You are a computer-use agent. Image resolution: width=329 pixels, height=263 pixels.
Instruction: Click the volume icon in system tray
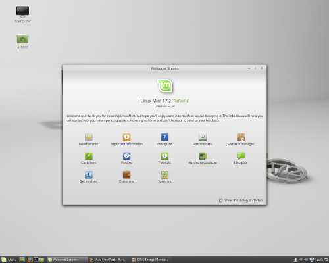point(306,260)
